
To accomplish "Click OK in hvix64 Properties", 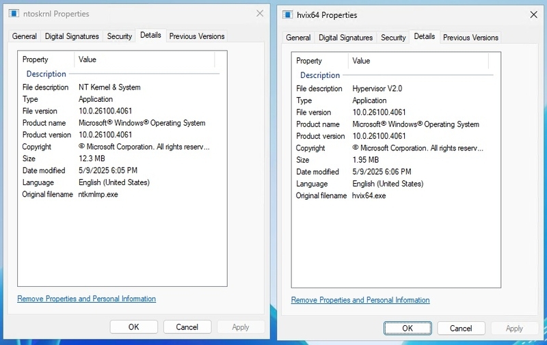I will pyautogui.click(x=408, y=329).
